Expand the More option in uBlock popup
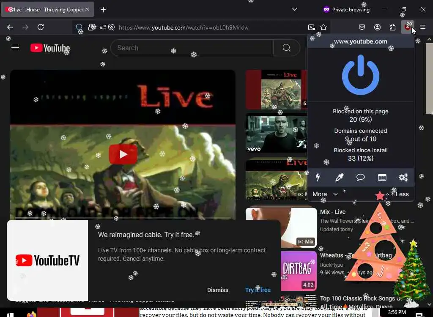The height and width of the screenshot is (317, 433). pos(325,194)
